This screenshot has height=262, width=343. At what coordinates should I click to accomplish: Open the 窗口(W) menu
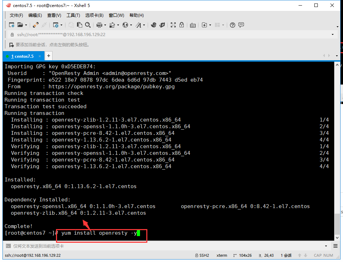click(116, 15)
